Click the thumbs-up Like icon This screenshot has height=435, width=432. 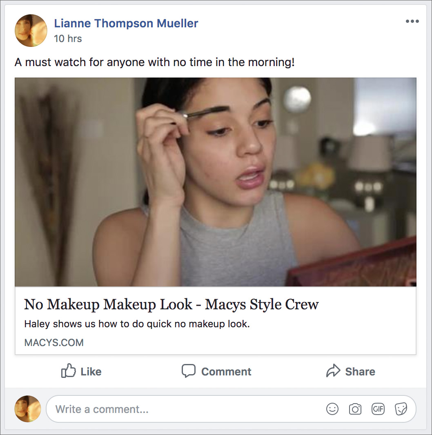coord(69,371)
